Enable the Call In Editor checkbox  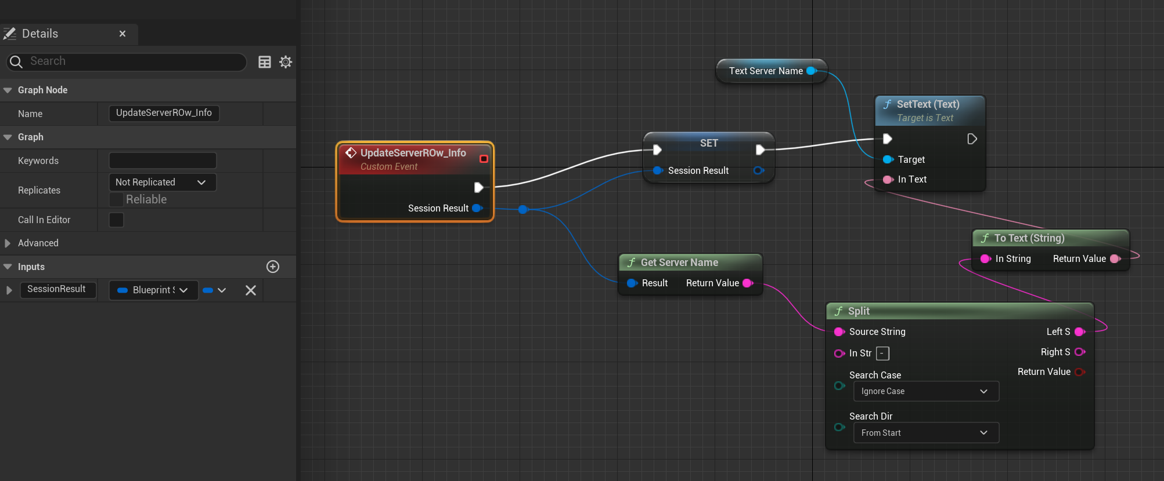pos(116,220)
